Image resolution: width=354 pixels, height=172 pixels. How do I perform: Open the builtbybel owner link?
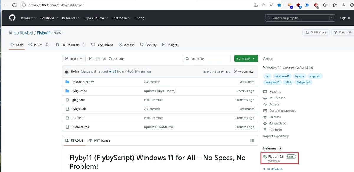pos(23,33)
